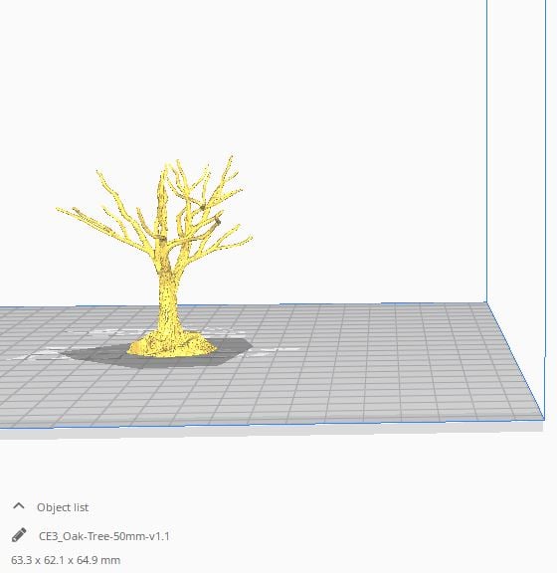The image size is (557, 573).
Task: Click the highest branch tip of the oak tree
Action: (232, 158)
